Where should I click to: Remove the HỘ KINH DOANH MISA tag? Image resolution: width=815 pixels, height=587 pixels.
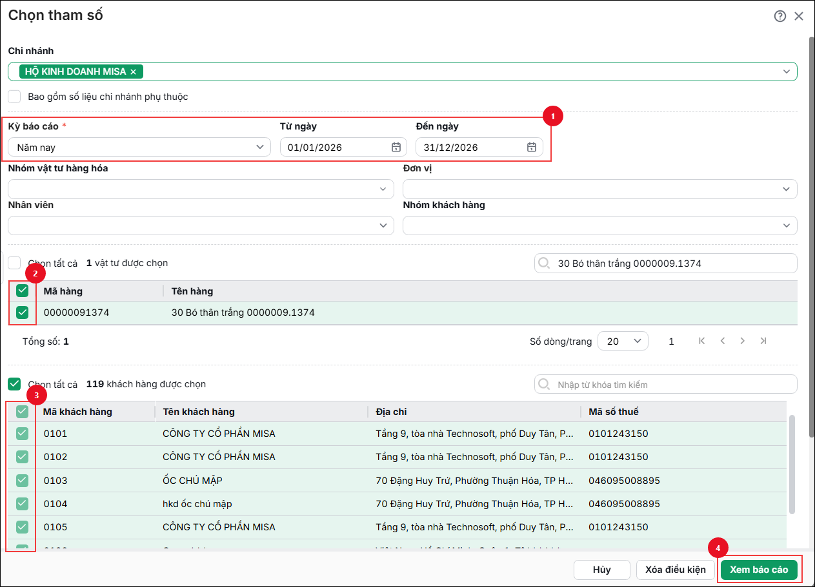[x=133, y=72]
